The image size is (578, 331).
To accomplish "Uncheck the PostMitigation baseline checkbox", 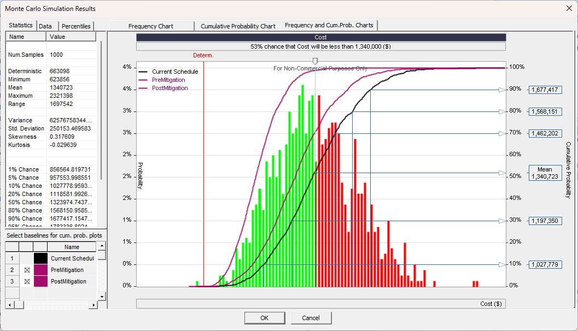I will pyautogui.click(x=27, y=282).
